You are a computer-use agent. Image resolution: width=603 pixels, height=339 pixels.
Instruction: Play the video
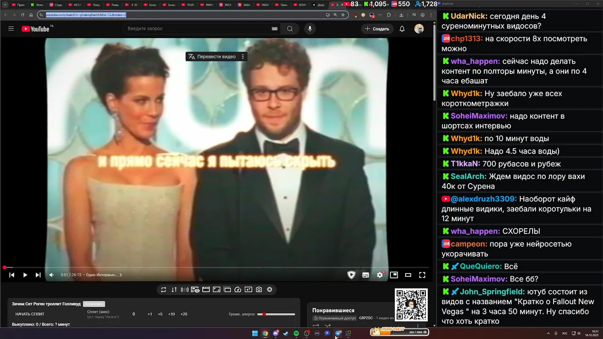click(x=25, y=275)
